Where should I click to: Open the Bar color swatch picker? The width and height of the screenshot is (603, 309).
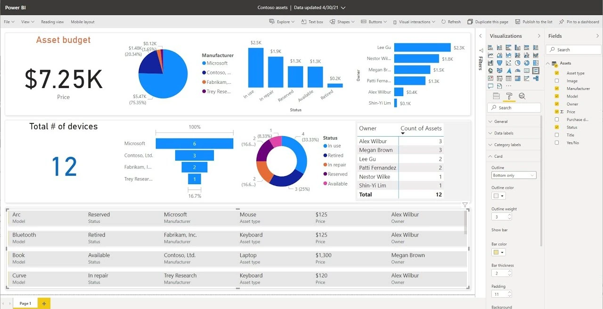pos(498,252)
